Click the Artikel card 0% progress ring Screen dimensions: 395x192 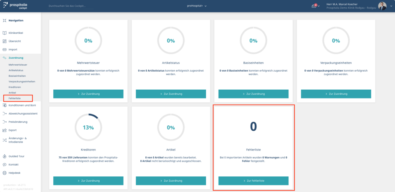(x=171, y=128)
